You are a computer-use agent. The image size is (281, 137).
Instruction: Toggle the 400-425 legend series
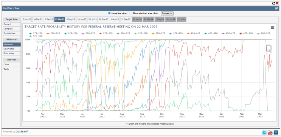click(x=194, y=33)
